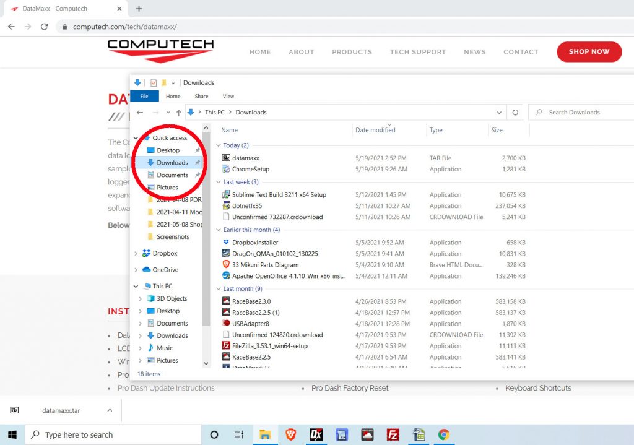Select Sublime Text Build 3211 x64 Setup

(x=279, y=194)
